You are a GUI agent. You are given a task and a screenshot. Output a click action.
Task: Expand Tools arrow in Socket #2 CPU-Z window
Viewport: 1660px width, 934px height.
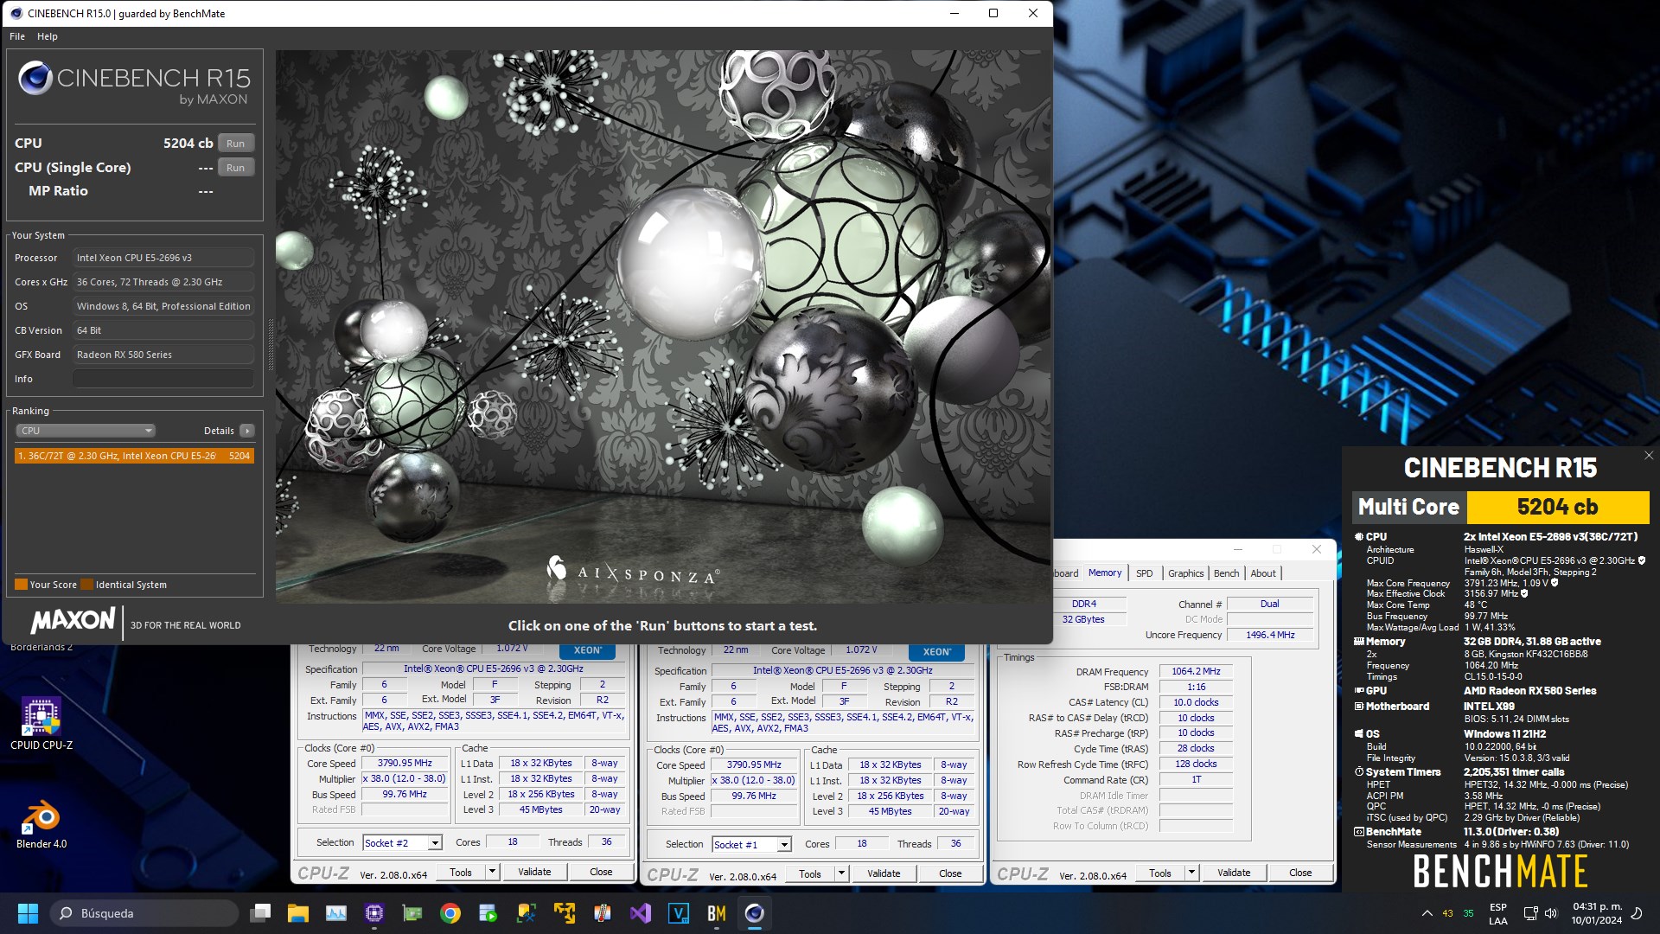coord(492,873)
